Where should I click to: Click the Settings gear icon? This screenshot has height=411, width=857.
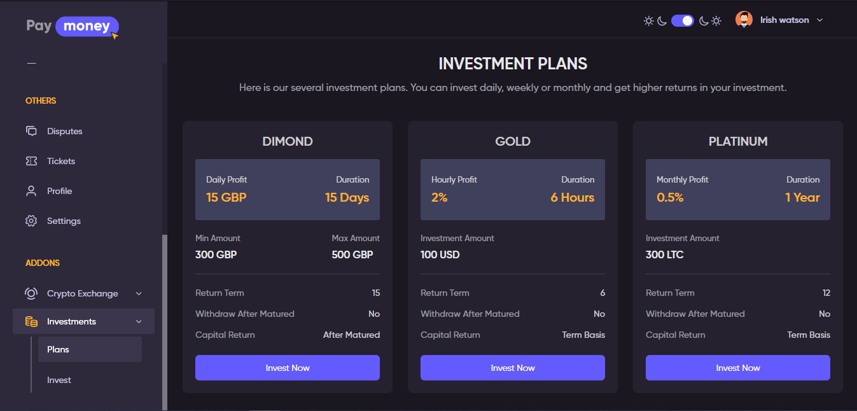click(31, 221)
